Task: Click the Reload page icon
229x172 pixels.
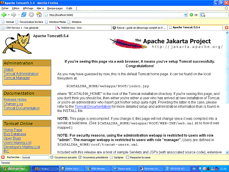Action: coord(24,15)
